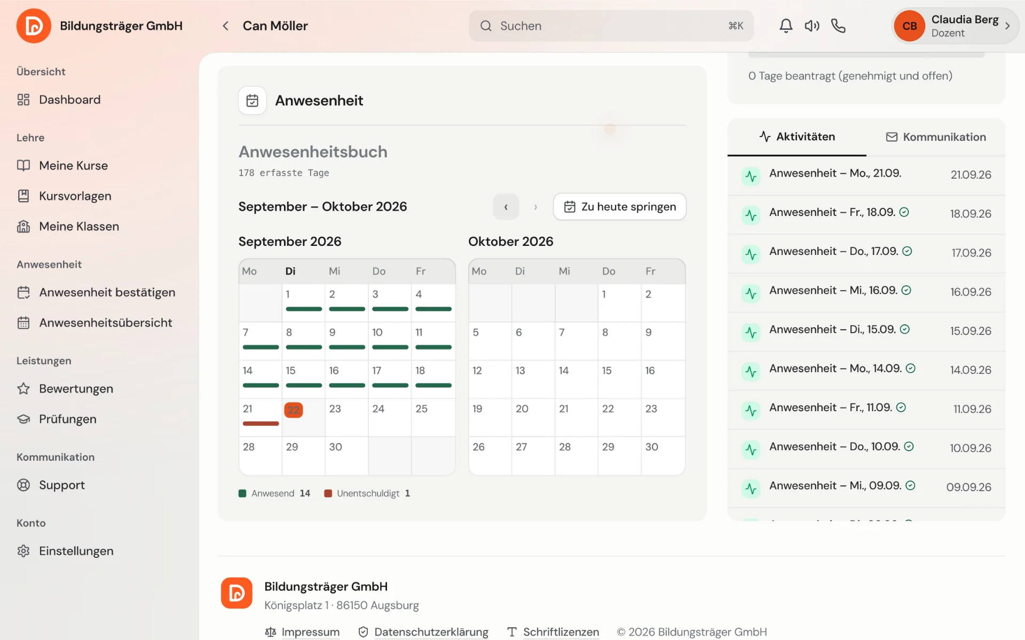1025x640 pixels.
Task: Click the speaker announcements icon
Action: pos(812,26)
